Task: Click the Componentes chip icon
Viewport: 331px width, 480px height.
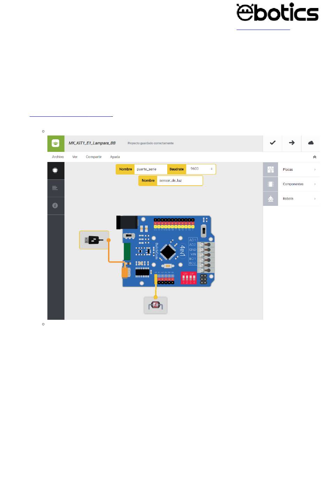Action: [x=271, y=184]
